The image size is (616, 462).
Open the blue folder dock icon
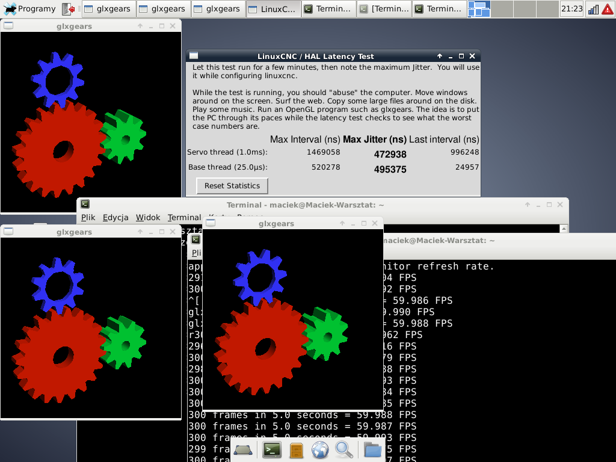pyautogui.click(x=372, y=450)
